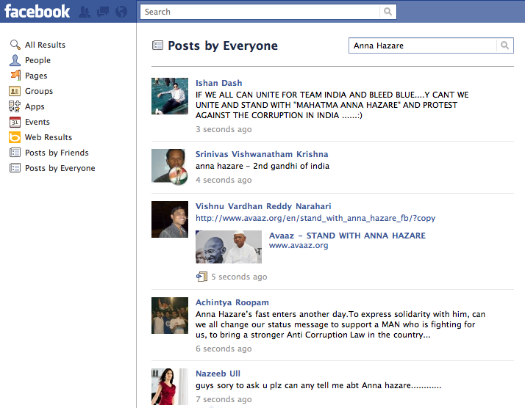The width and height of the screenshot is (525, 408).
Task: Click the All Results magnifier icon
Action: [15, 45]
